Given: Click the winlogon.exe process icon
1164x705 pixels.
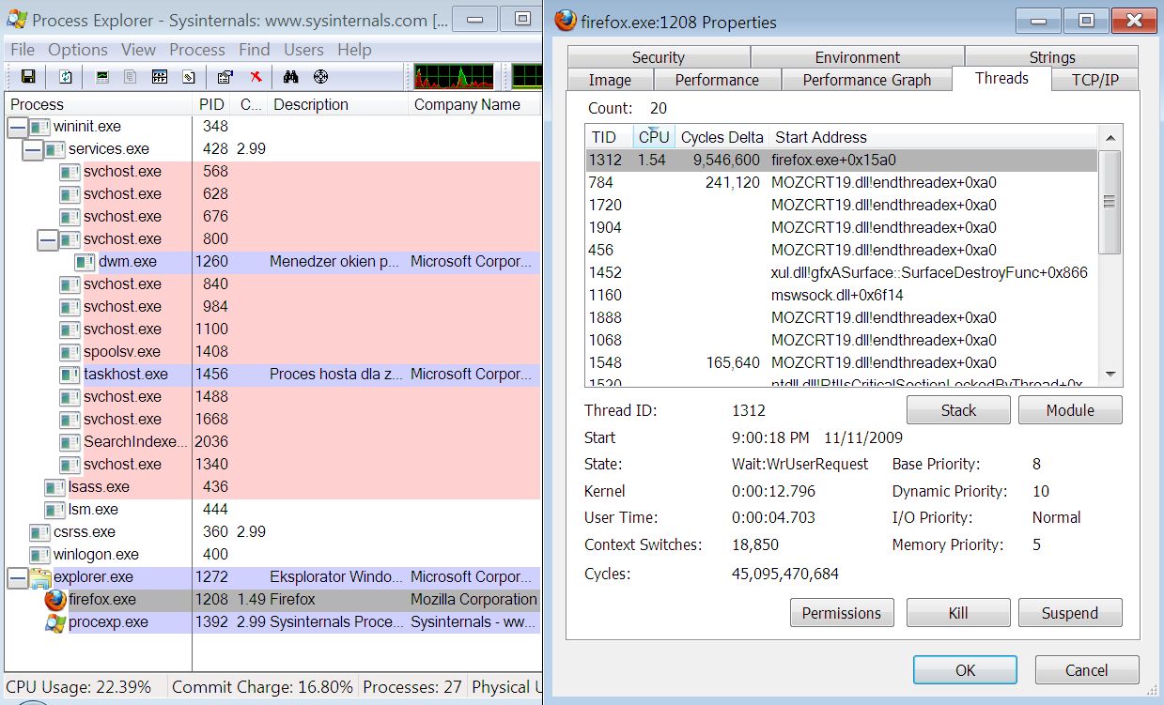Looking at the screenshot, I should (39, 554).
